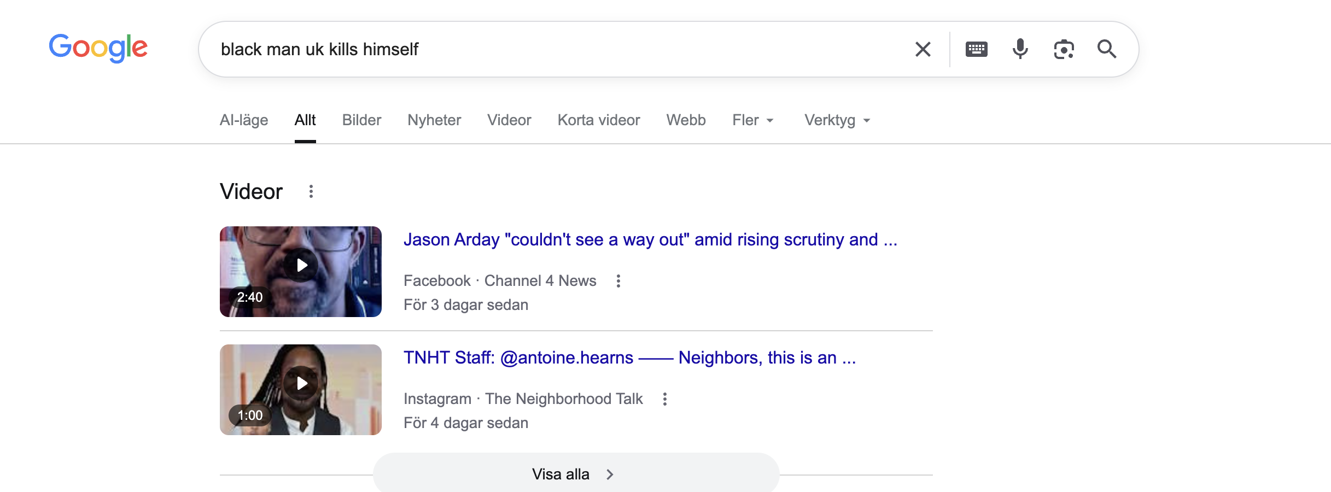Expand all videos with Visa alla
The width and height of the screenshot is (1331, 492).
pyautogui.click(x=576, y=473)
